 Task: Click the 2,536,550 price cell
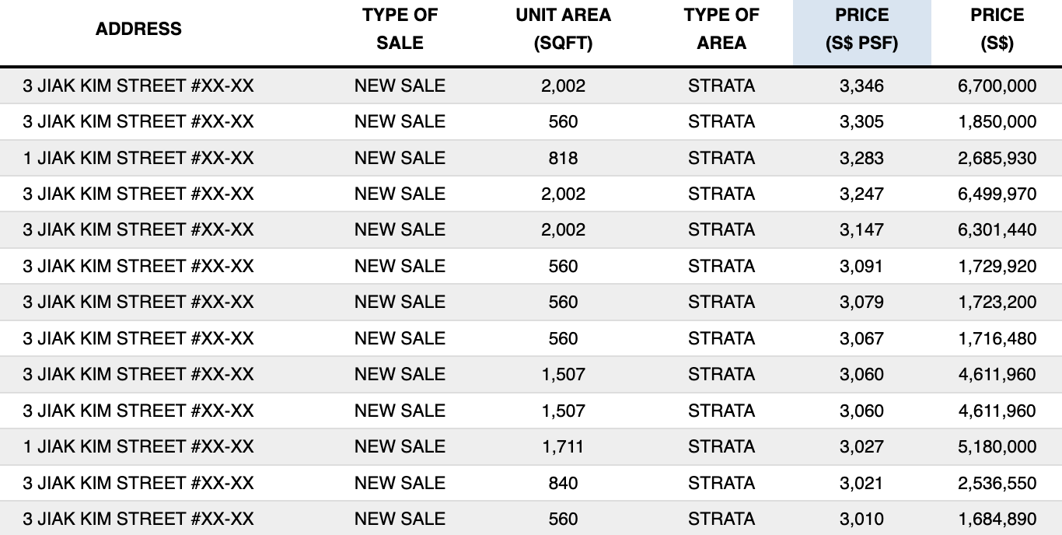click(x=997, y=483)
